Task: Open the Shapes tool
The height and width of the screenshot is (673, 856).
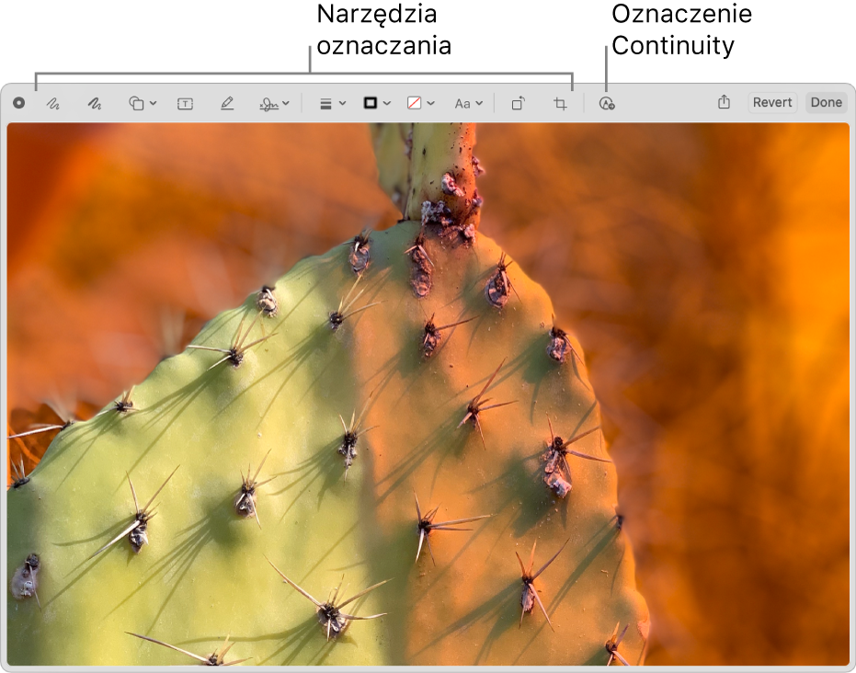Action: [x=136, y=103]
